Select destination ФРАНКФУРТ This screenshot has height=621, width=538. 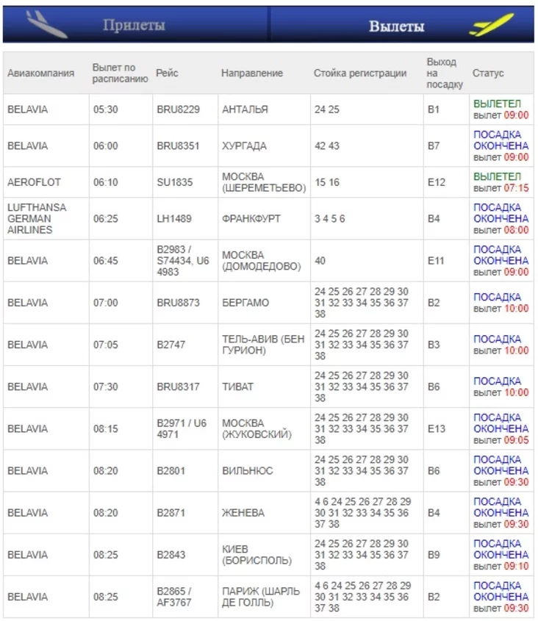tap(251, 218)
